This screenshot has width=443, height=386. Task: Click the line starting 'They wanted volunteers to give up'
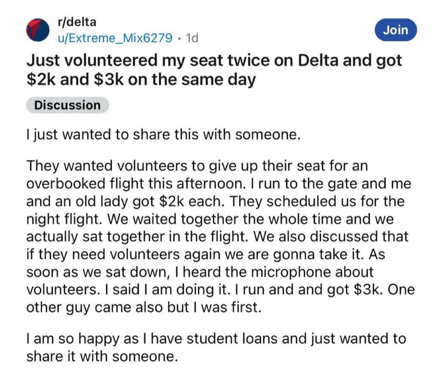pos(197,166)
